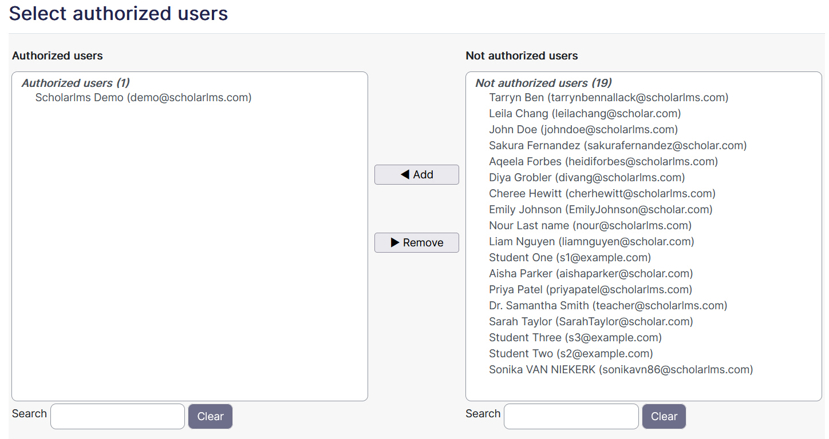Pick Student One from not authorized users
This screenshot has height=439, width=829.
coord(570,257)
